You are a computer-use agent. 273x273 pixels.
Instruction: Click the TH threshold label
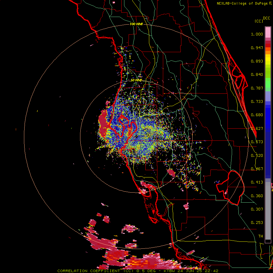click(261, 236)
